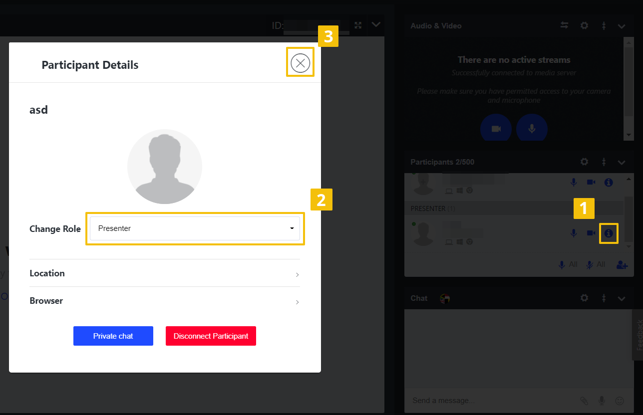Open the emoji picker in chat

pyautogui.click(x=620, y=401)
